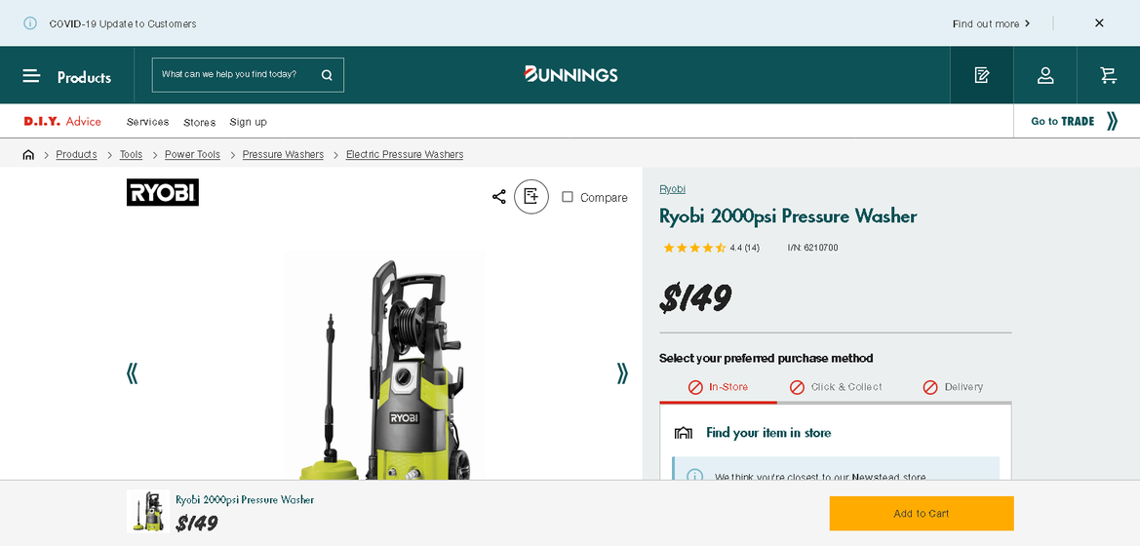
Task: Go to TRADE site
Action: pyautogui.click(x=1075, y=122)
